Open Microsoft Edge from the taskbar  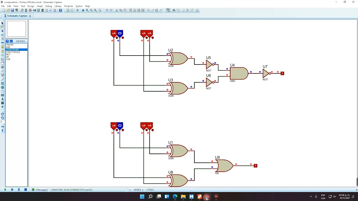click(x=175, y=197)
